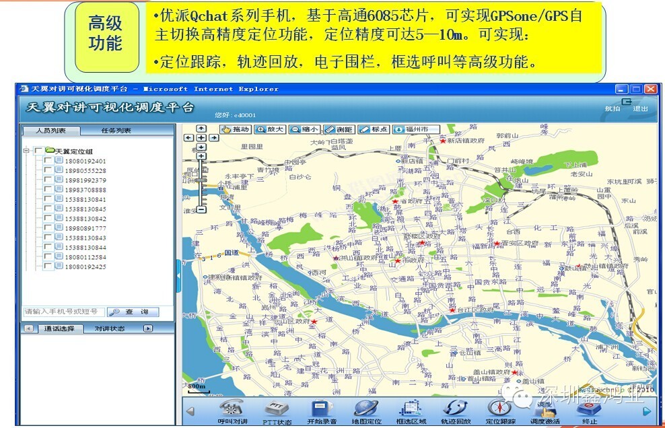Image resolution: width=665 pixels, height=428 pixels.
Task: Click the 终止 stop icon
Action: tap(589, 409)
